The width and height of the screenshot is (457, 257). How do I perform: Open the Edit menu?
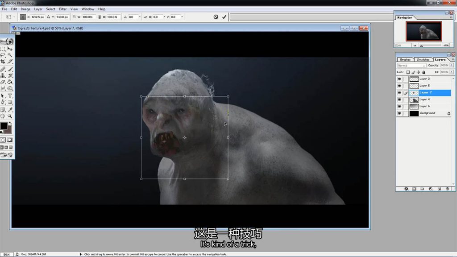click(x=14, y=9)
